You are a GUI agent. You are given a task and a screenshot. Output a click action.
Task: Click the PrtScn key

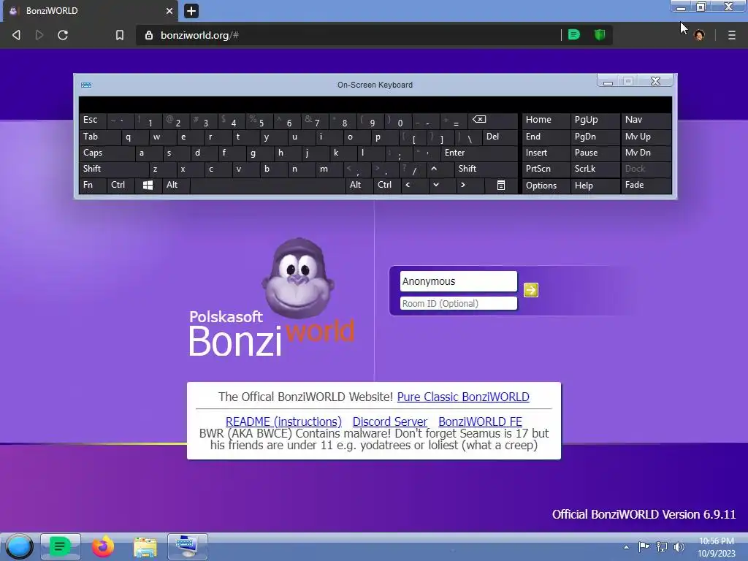click(546, 169)
